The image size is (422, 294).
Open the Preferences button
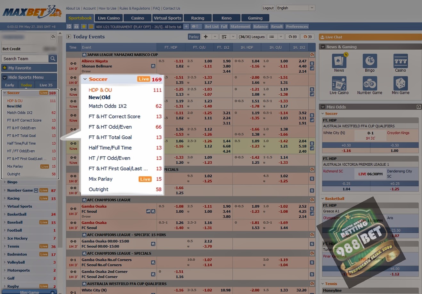coord(297,27)
